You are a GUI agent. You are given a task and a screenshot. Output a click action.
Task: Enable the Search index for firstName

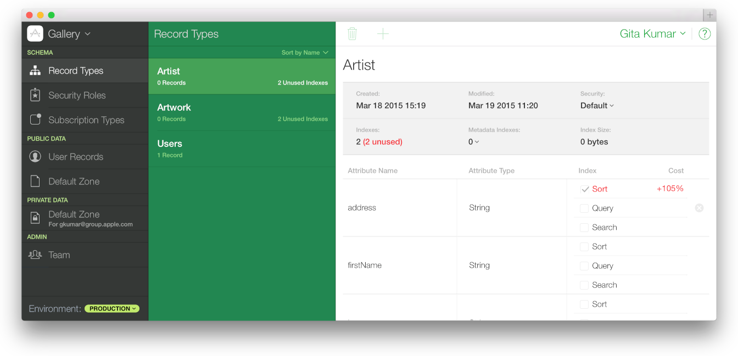[584, 285]
